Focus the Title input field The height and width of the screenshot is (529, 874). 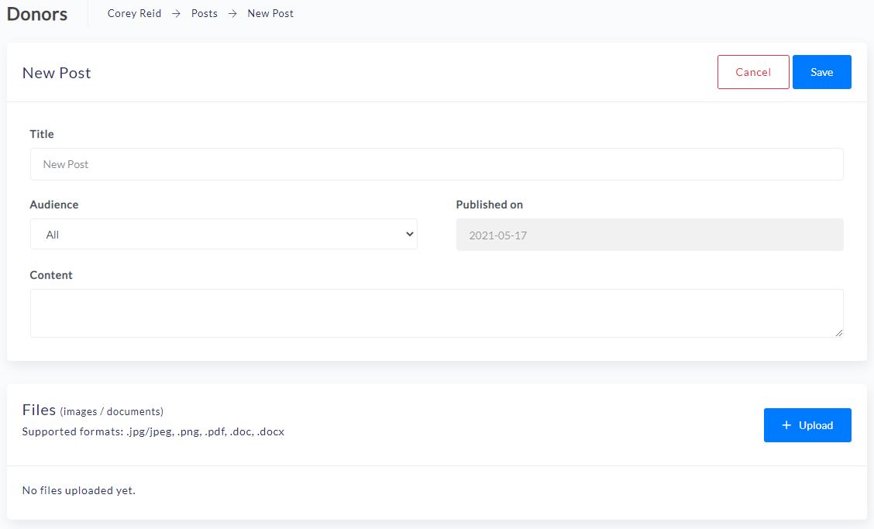(x=436, y=164)
